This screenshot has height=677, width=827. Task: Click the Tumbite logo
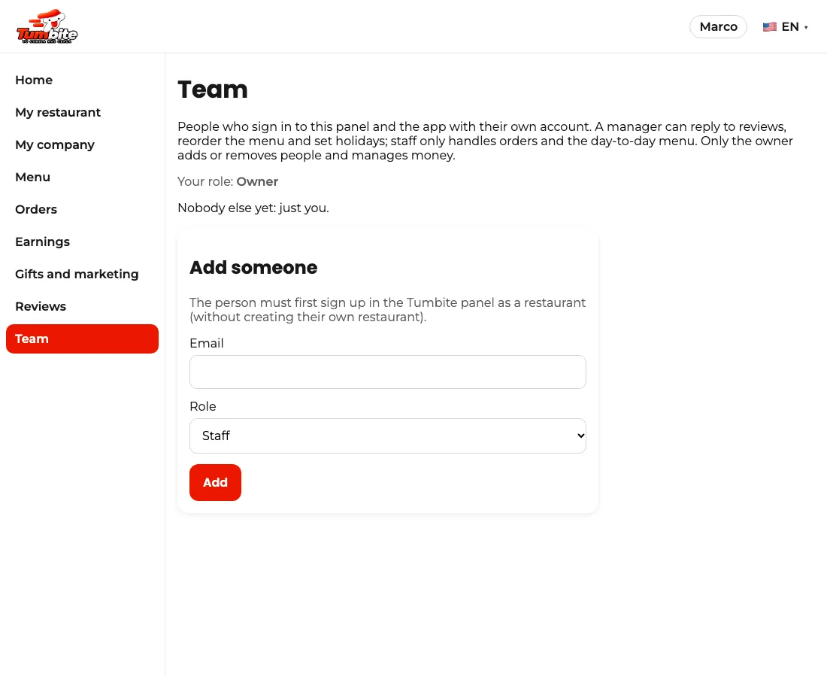coord(47,26)
